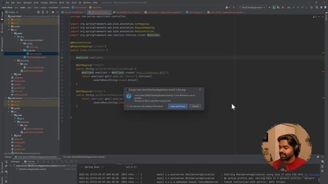Screen dimensions: 328x184
Task: Click the Git Commit checkmark icon
Action: point(298,7)
